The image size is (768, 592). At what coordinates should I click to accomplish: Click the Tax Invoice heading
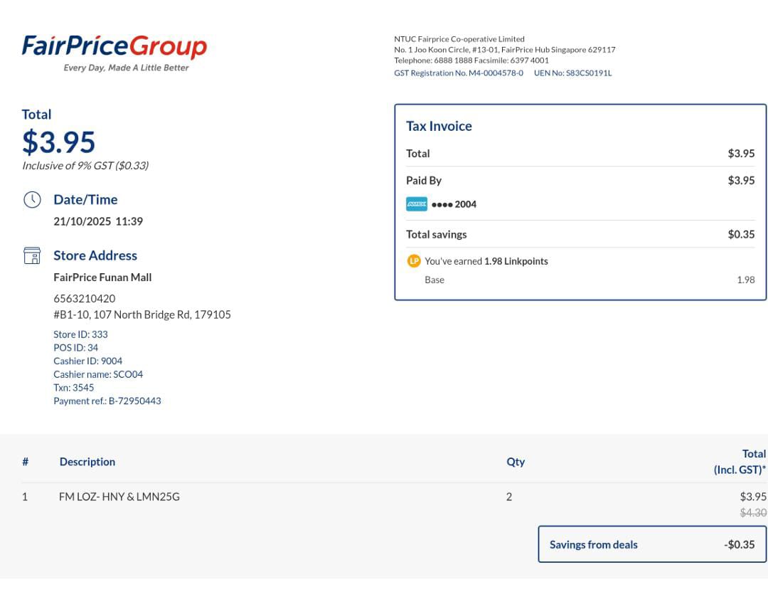[x=439, y=126]
